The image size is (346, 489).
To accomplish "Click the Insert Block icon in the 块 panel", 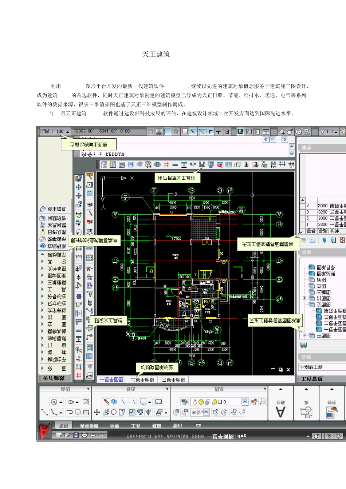I will click(x=306, y=412).
